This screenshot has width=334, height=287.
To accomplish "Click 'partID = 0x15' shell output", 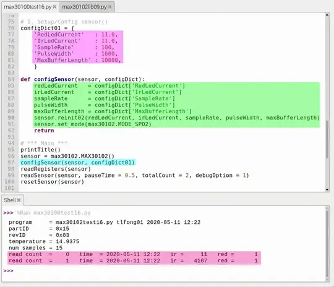I will pos(39,229).
